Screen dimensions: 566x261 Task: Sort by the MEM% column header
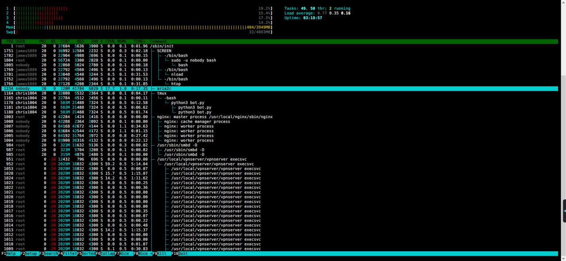click(x=122, y=42)
